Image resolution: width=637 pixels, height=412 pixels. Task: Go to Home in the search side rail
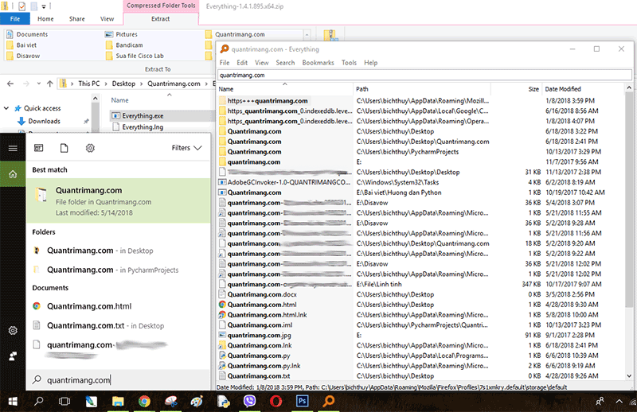coord(13,174)
